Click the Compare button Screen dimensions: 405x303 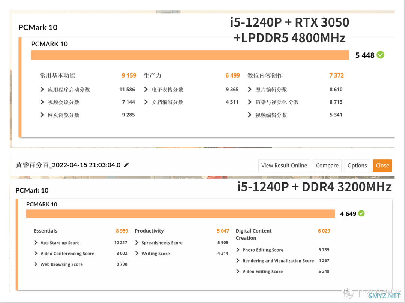pos(327,166)
